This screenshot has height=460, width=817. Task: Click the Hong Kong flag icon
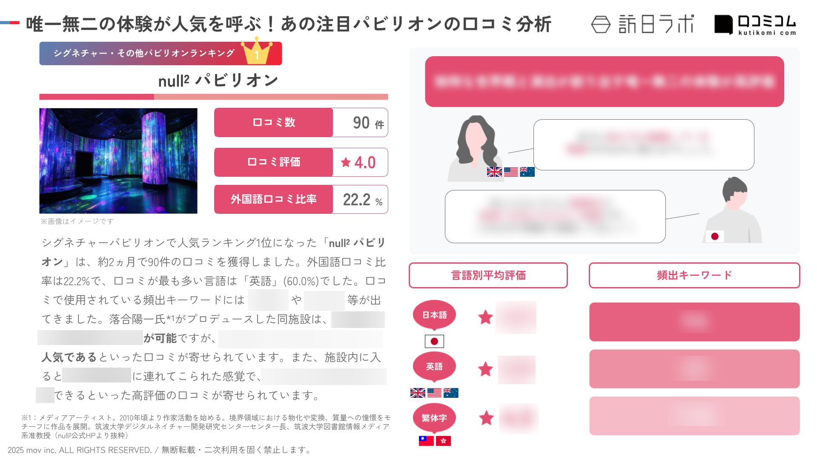(x=443, y=441)
